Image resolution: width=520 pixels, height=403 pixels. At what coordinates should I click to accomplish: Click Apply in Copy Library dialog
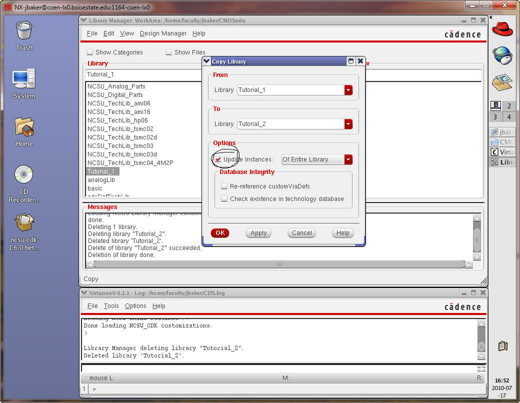pyautogui.click(x=258, y=233)
